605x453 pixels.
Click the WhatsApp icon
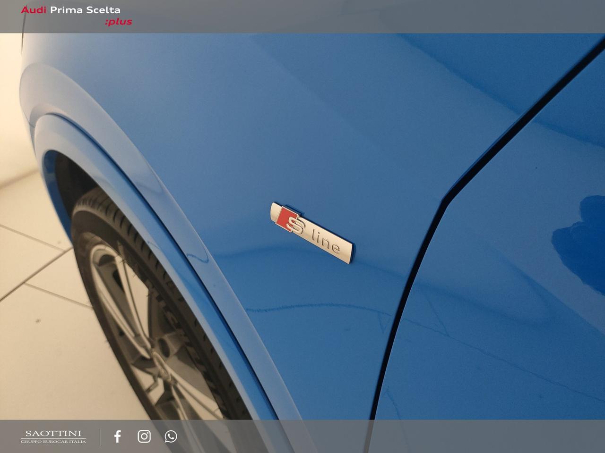click(x=171, y=436)
